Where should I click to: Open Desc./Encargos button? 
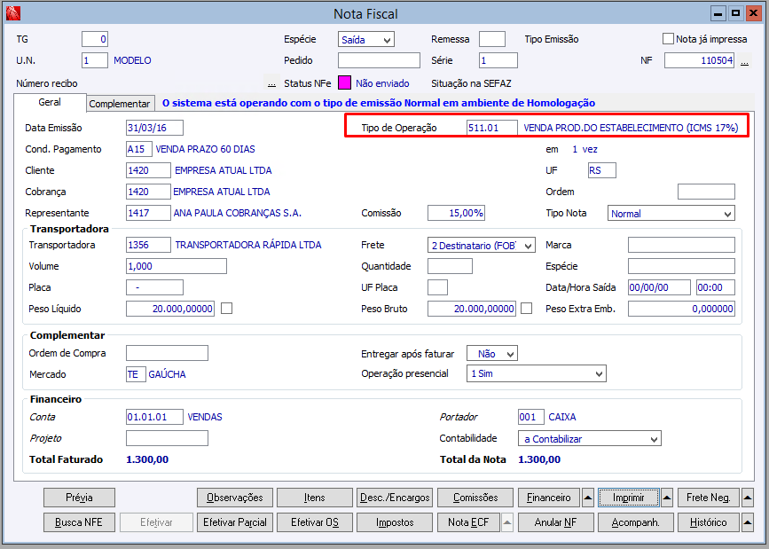(395, 498)
